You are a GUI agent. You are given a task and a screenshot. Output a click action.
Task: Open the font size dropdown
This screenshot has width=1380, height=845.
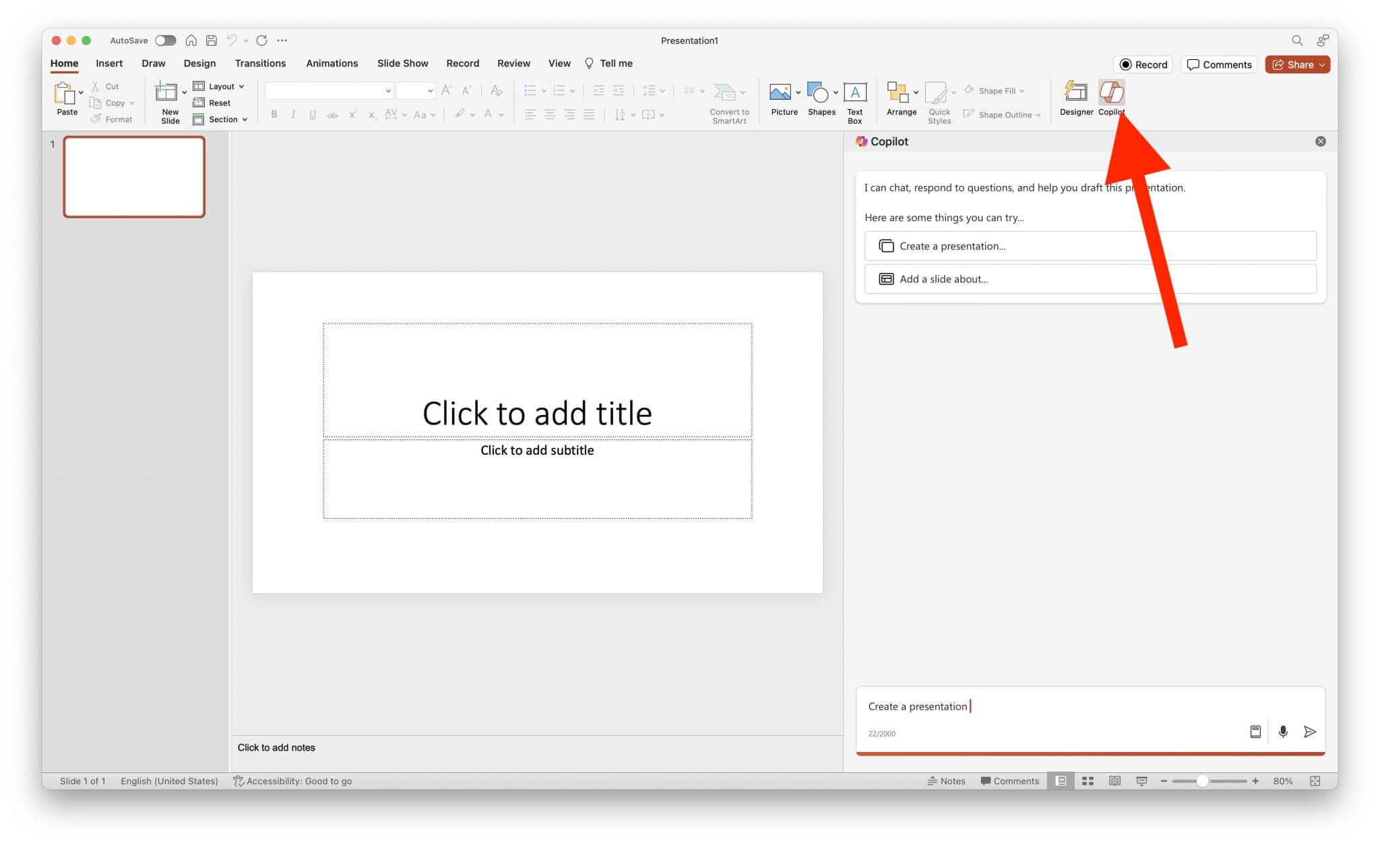pos(429,90)
